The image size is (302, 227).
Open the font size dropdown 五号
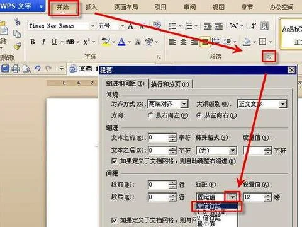point(123,26)
